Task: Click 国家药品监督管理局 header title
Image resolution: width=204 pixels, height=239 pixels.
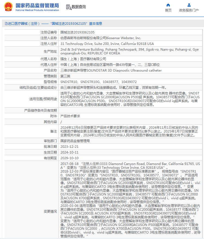Action: [37, 5]
